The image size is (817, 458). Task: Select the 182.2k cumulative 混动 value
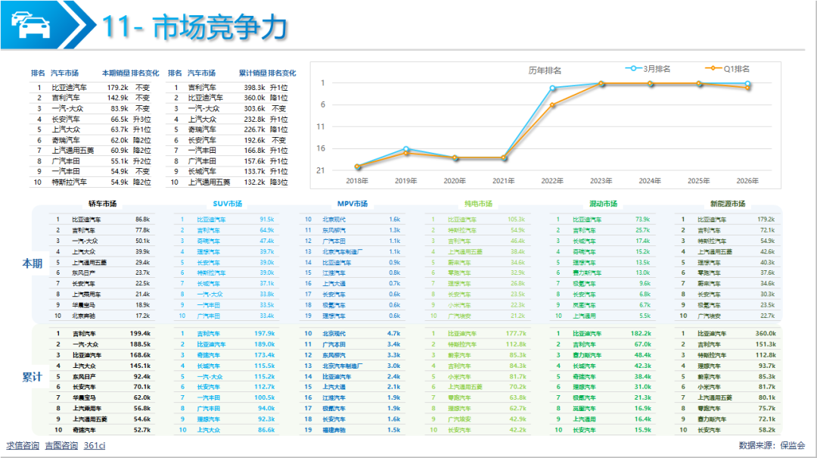641,333
